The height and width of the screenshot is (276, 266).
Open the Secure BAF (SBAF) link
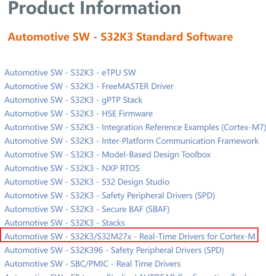[87, 209]
